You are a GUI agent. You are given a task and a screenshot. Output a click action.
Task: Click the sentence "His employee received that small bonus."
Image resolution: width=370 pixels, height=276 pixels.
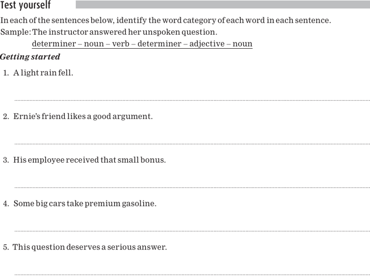(89, 160)
